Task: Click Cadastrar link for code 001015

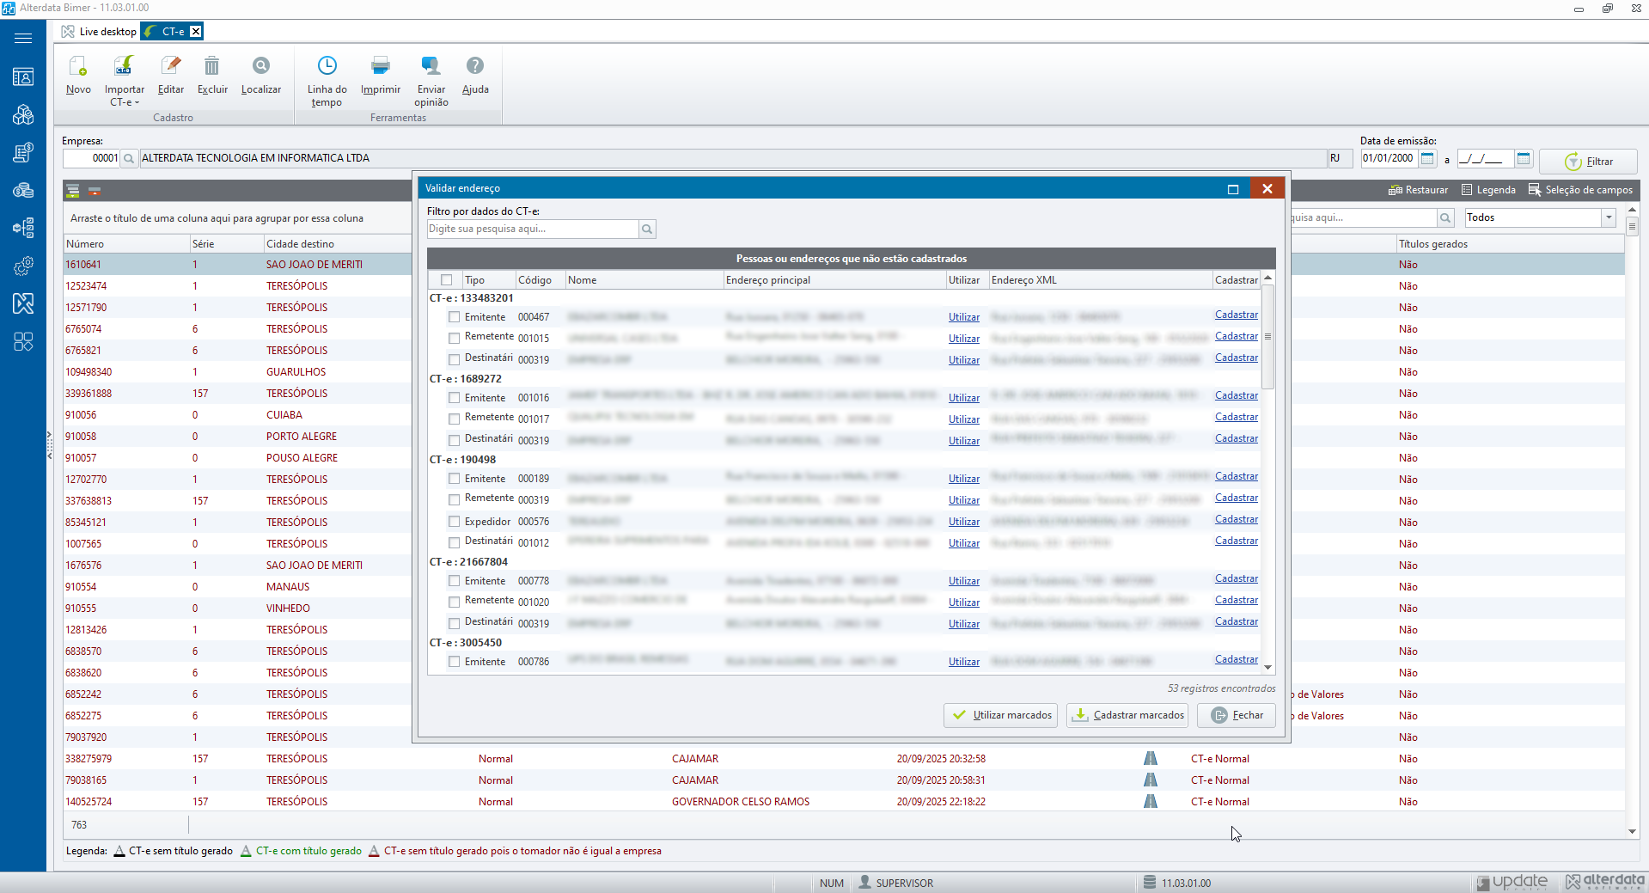Action: [1237, 336]
